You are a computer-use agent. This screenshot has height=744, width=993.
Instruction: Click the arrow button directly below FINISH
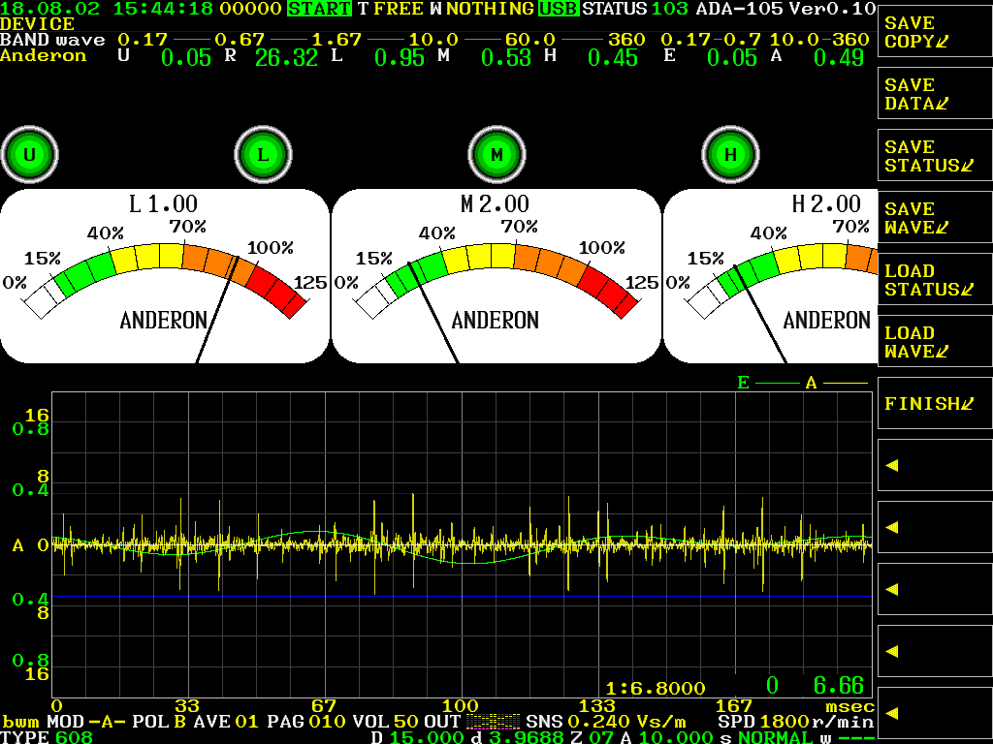point(935,465)
